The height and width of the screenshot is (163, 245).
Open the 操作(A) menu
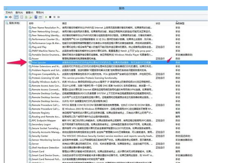tap(20, 13)
